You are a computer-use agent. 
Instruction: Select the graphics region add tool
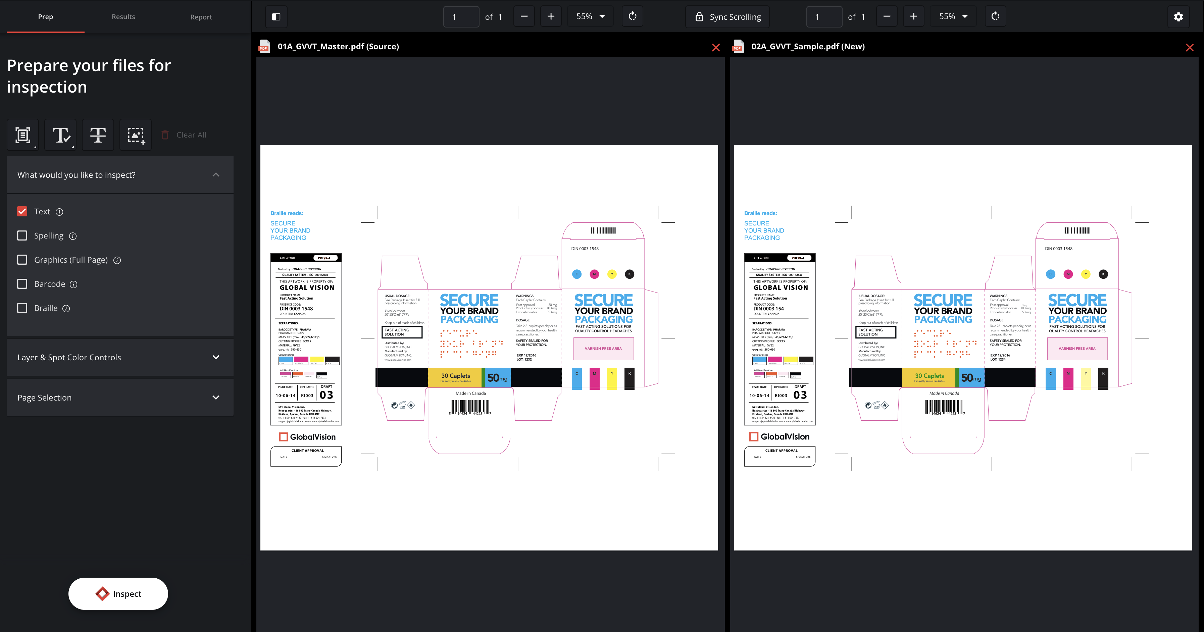tap(136, 135)
